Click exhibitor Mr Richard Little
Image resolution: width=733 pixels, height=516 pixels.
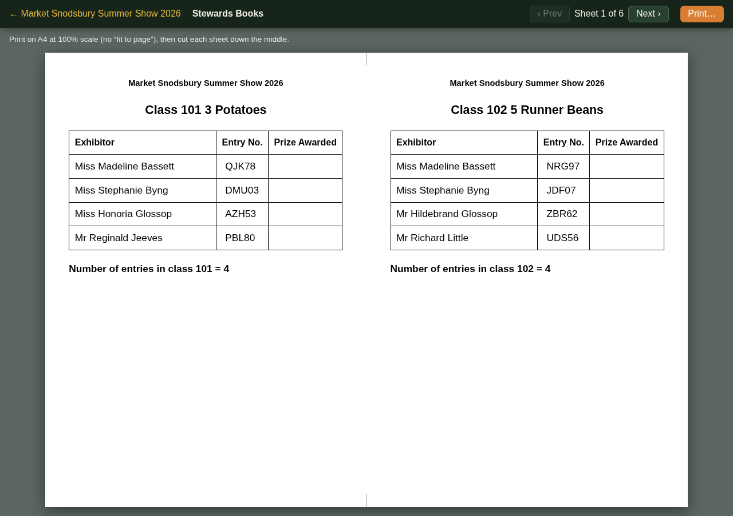[432, 238]
